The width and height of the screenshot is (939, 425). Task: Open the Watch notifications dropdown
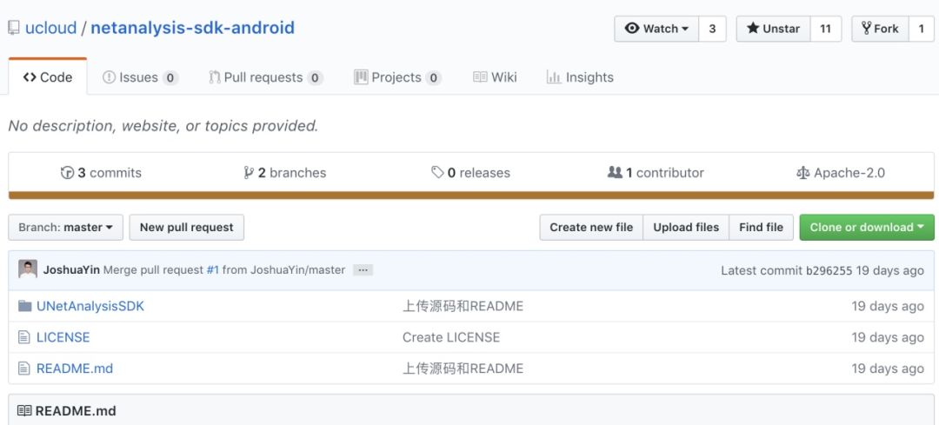(x=656, y=29)
